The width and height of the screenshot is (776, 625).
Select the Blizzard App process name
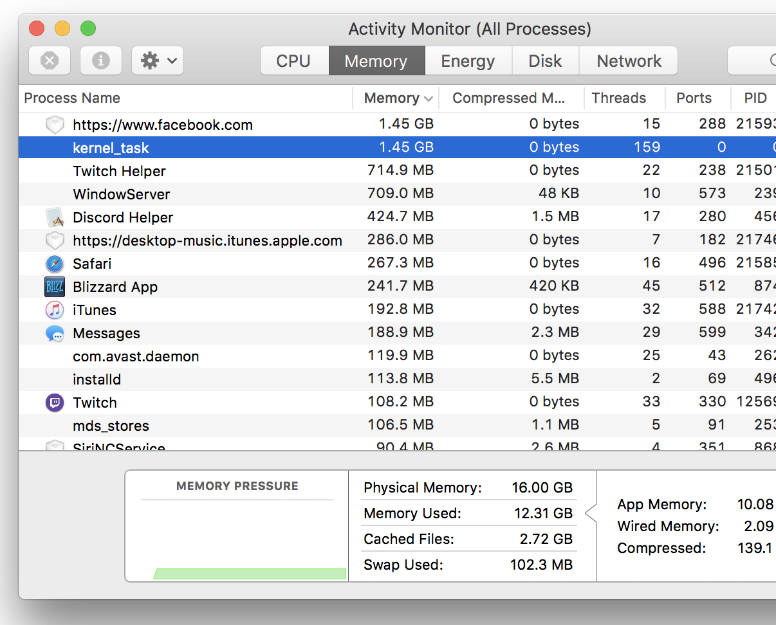point(115,287)
